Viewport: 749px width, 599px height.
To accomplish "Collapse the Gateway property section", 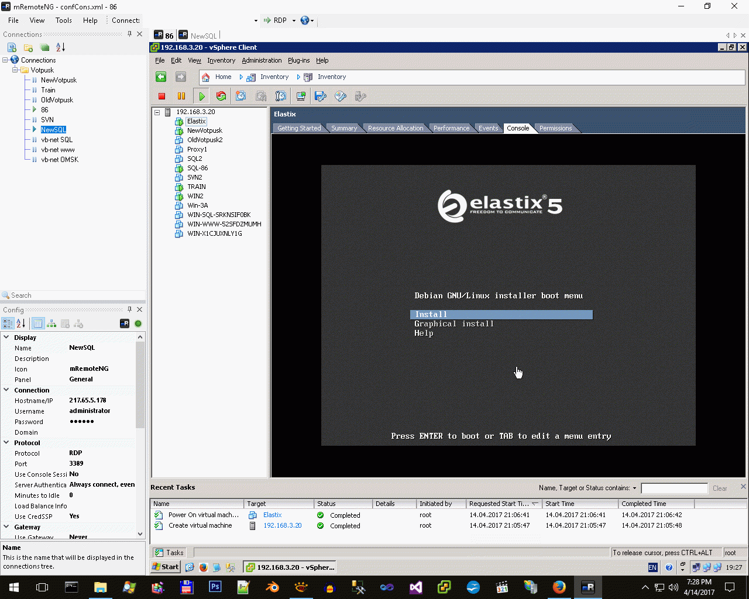I will [6, 526].
